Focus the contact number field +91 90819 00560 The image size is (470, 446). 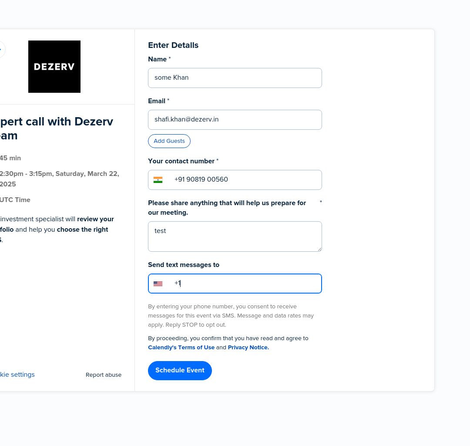[x=235, y=180]
